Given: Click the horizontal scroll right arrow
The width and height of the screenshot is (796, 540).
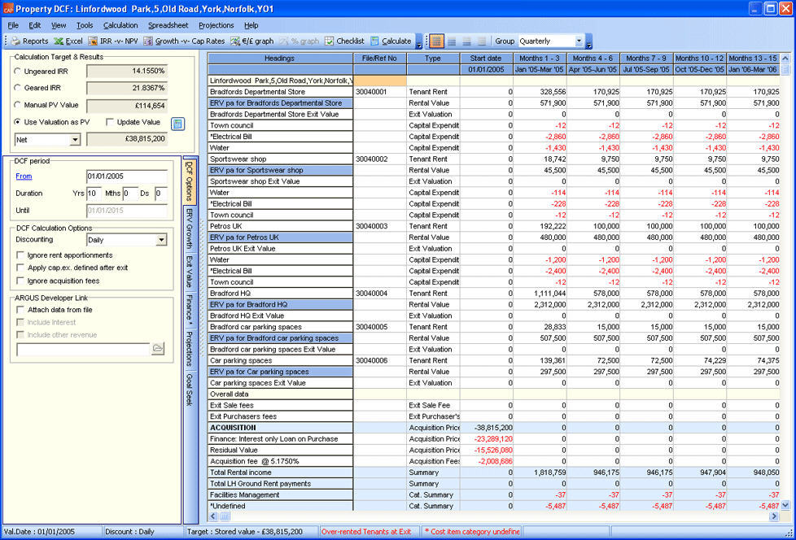Looking at the screenshot, I should [774, 516].
